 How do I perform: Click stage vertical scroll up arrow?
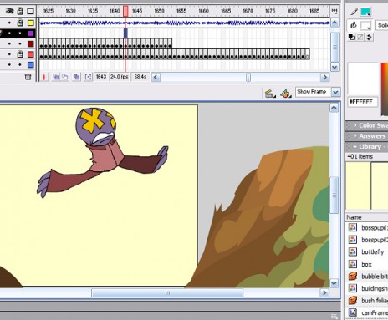334,108
